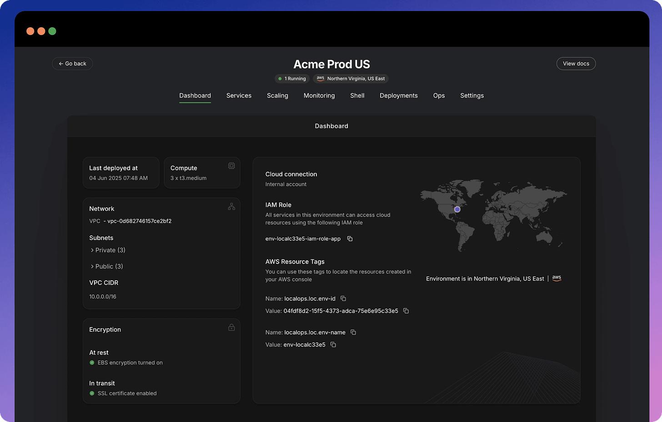Click the At rest label
Image resolution: width=662 pixels, height=422 pixels.
tap(99, 352)
